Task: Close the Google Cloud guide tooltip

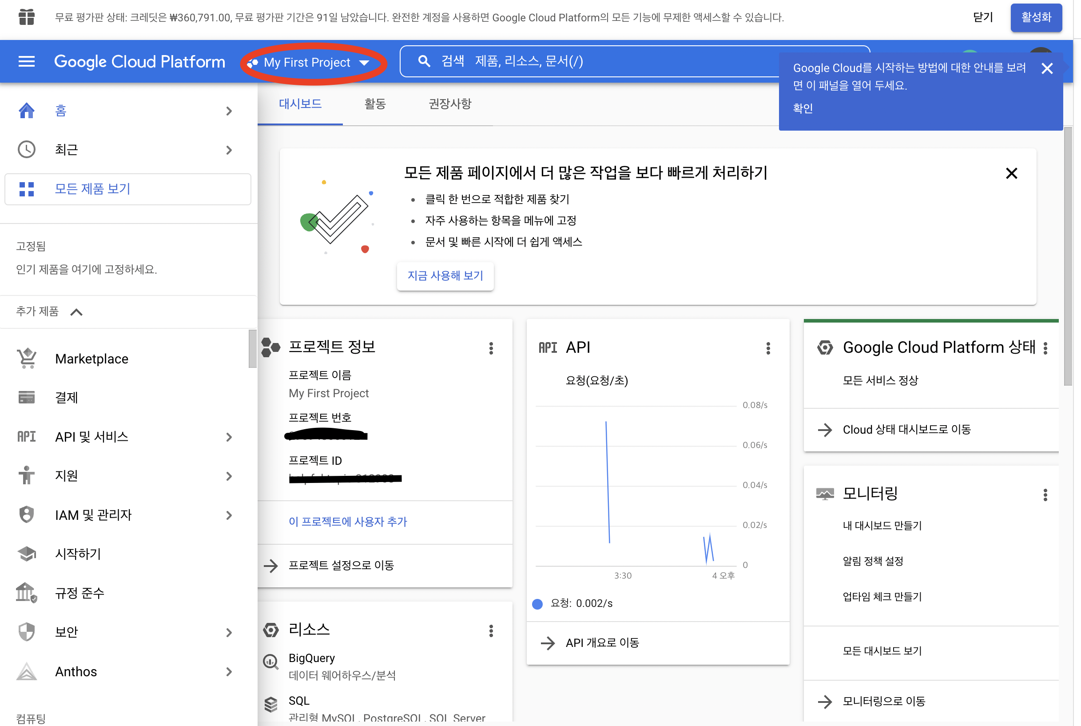Action: tap(1047, 68)
